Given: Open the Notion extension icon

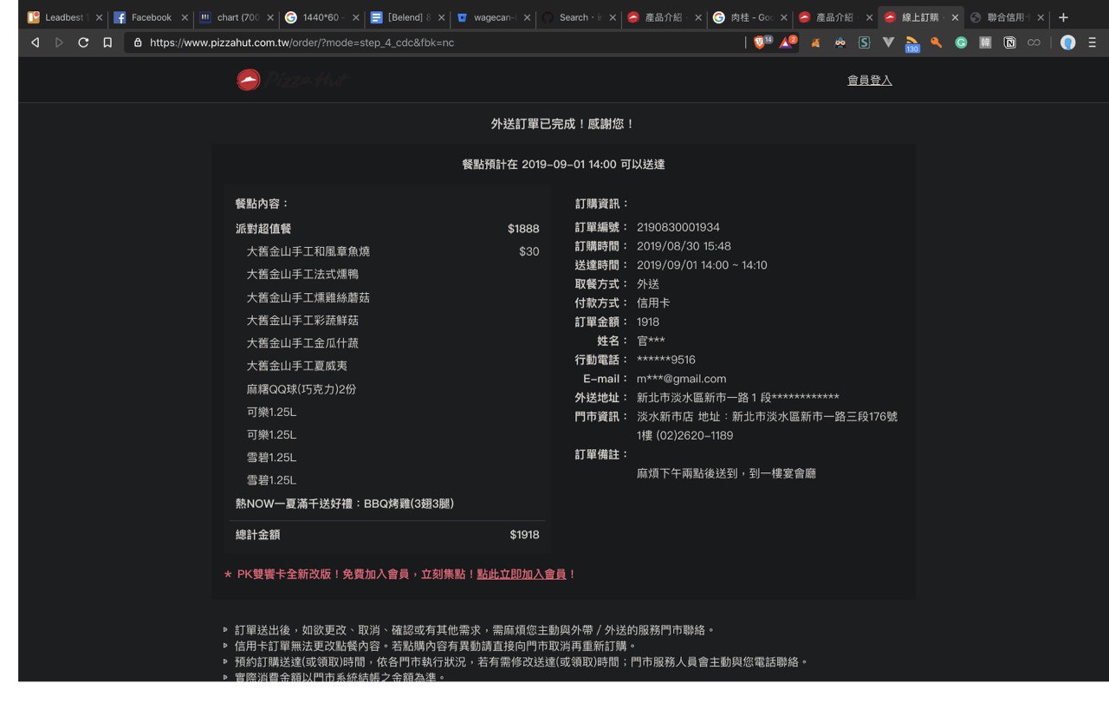Looking at the screenshot, I should [x=1009, y=42].
